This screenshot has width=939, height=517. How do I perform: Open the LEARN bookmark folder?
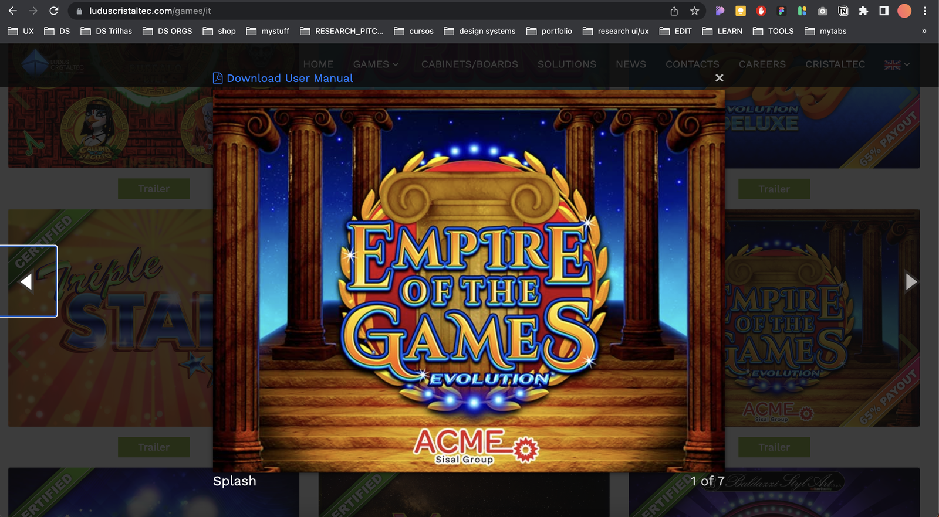[722, 31]
